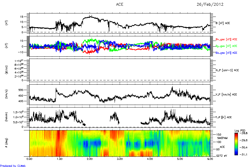Click the -29.6 colorbar value
The height and width of the screenshot is (167, 248).
243,140
